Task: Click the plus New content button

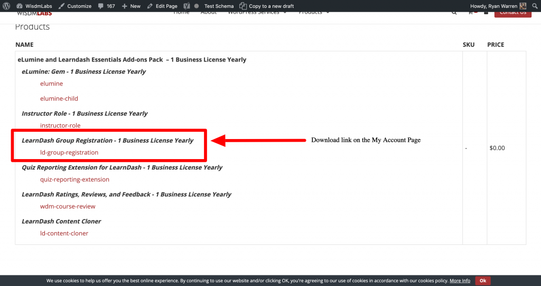Action: pyautogui.click(x=131, y=6)
